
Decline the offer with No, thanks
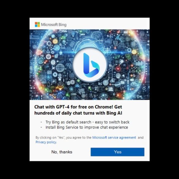pos(62,152)
